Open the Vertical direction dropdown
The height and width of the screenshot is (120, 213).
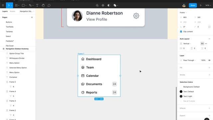pyautogui.click(x=187, y=44)
